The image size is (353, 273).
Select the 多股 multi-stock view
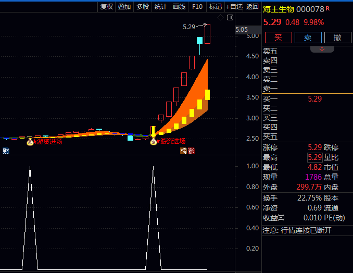pos(143,7)
